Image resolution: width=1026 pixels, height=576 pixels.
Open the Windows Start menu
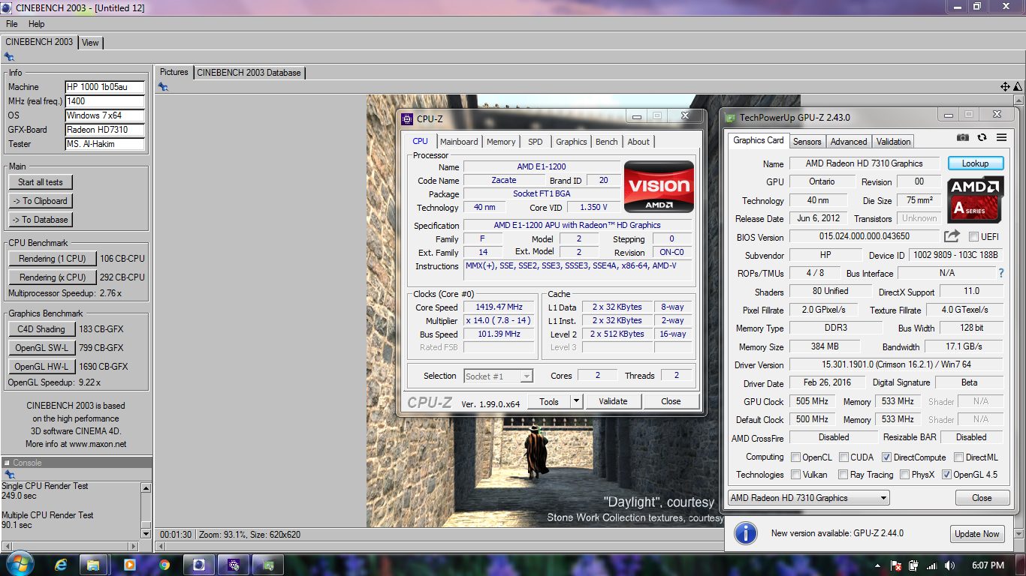click(x=18, y=565)
